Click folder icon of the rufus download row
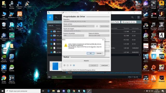This screenshot has width=166, height=93. pos(51,32)
